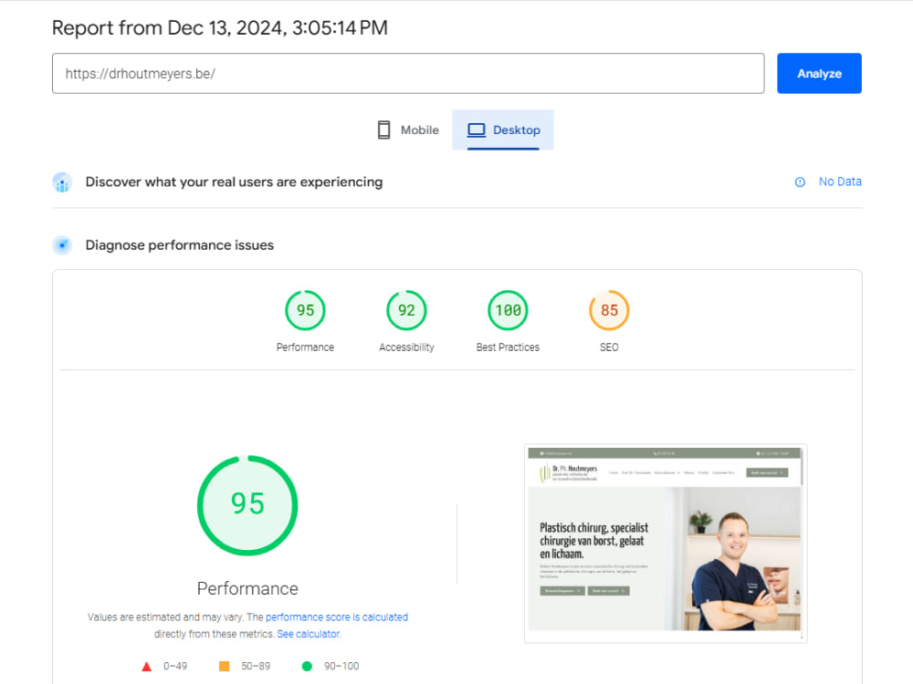This screenshot has height=684, width=913.
Task: Select the Desktop tab
Action: coord(503,130)
